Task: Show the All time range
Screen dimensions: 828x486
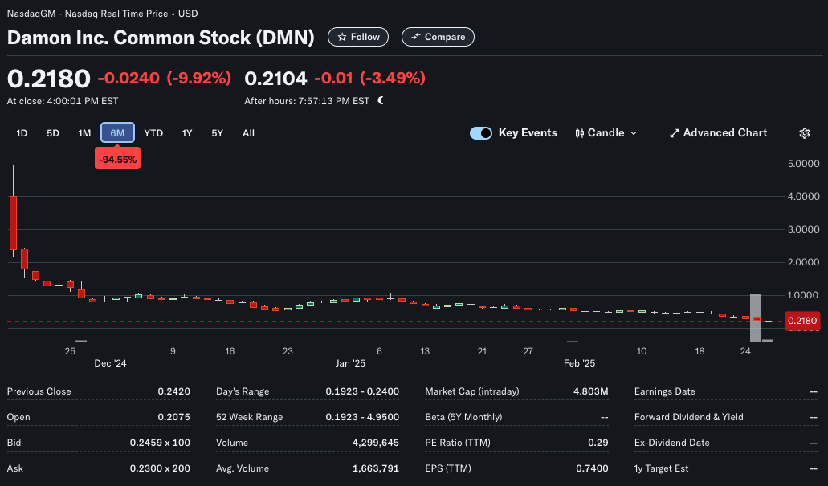Action: (x=248, y=133)
